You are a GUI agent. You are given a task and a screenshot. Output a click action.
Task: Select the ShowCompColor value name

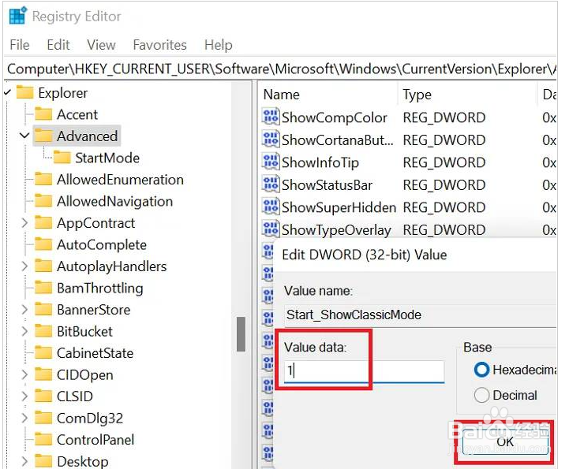tap(334, 117)
